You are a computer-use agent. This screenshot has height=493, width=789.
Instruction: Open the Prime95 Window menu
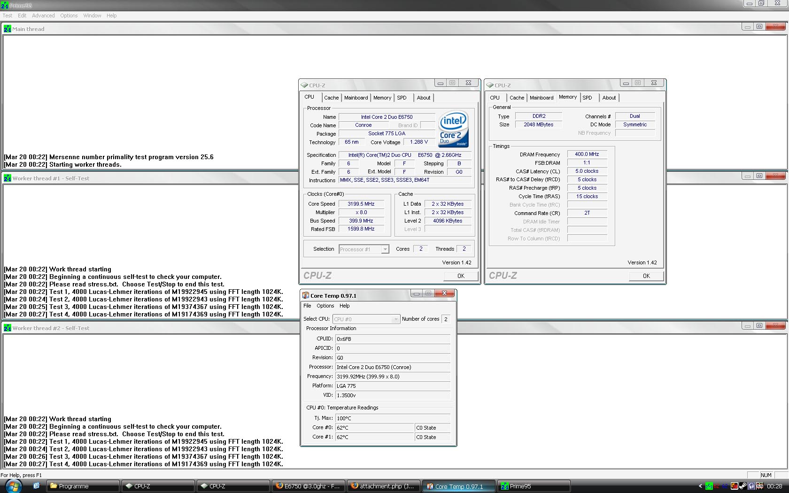coord(92,15)
